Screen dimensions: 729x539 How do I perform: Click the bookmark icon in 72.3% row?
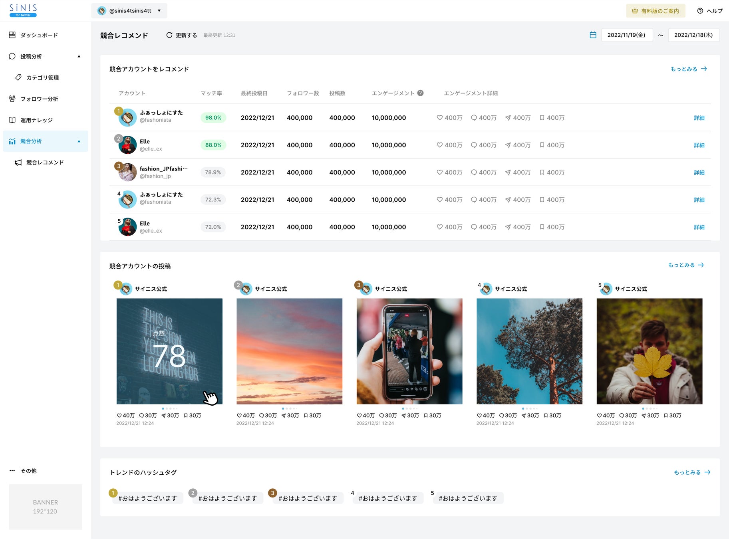[x=542, y=200]
